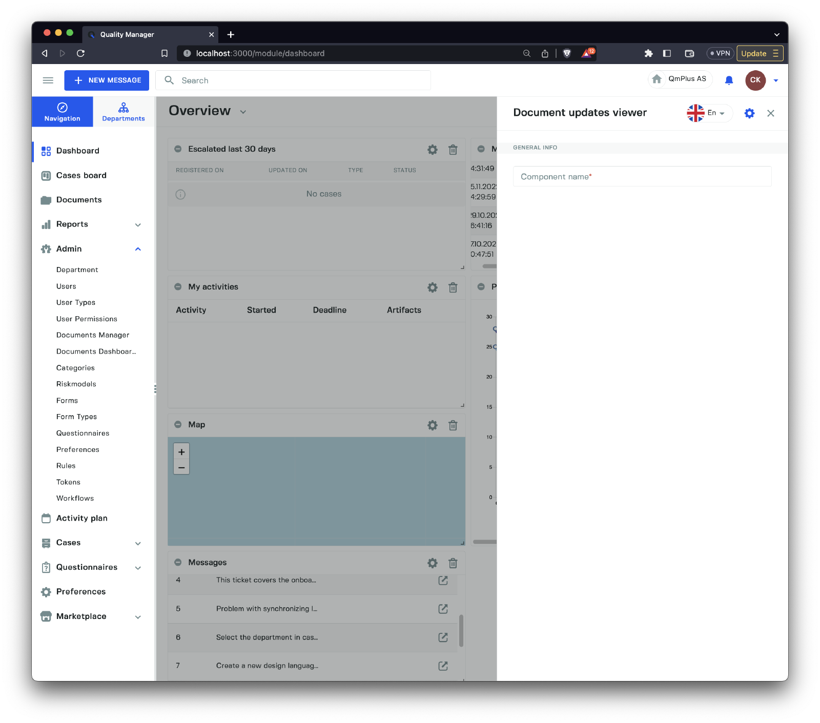
Task: Open the Messages widget settings gear
Action: click(x=433, y=563)
